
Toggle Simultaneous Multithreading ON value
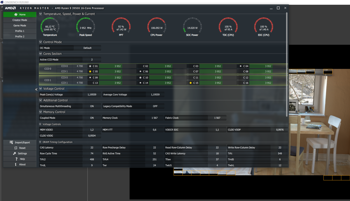coord(92,106)
